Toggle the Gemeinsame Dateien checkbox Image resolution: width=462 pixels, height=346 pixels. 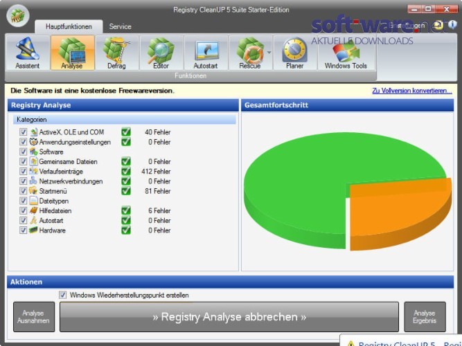(x=23, y=161)
